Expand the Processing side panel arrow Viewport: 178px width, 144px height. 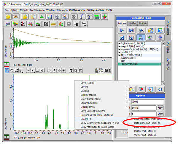click(x=168, y=22)
